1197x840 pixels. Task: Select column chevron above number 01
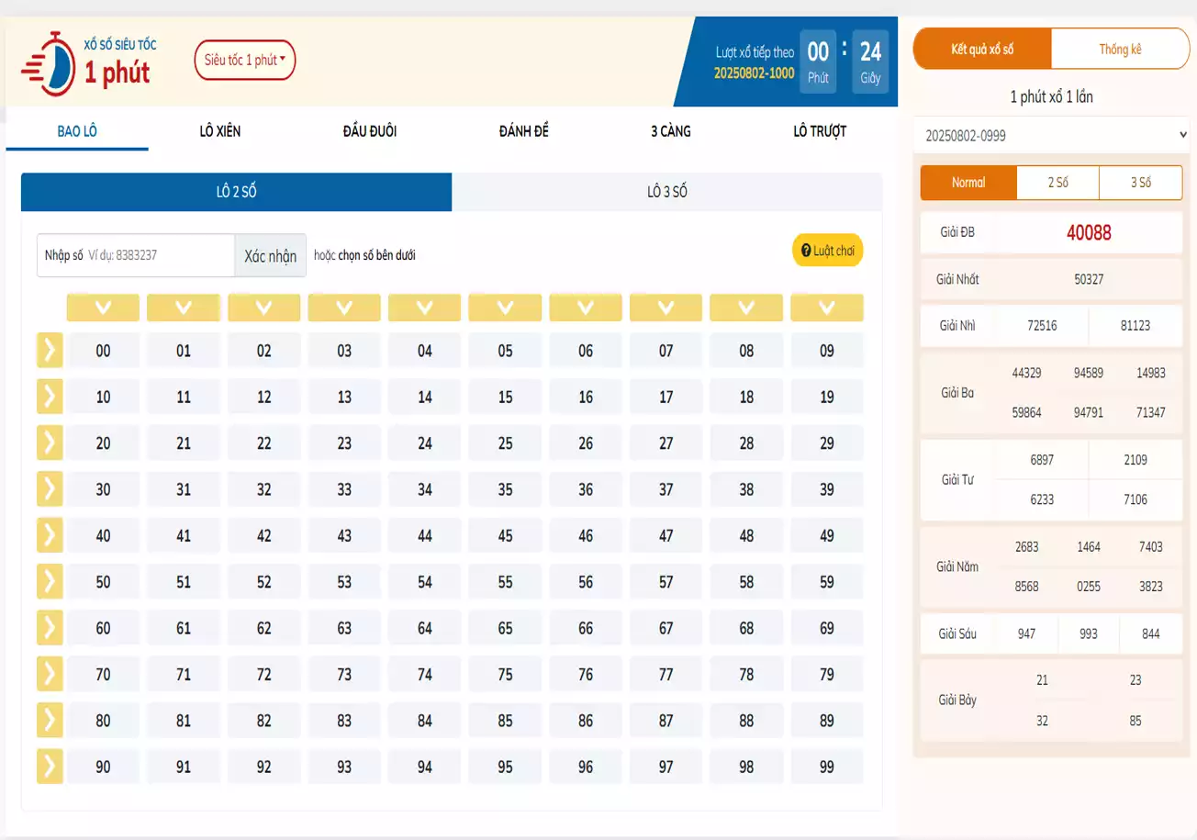click(184, 308)
